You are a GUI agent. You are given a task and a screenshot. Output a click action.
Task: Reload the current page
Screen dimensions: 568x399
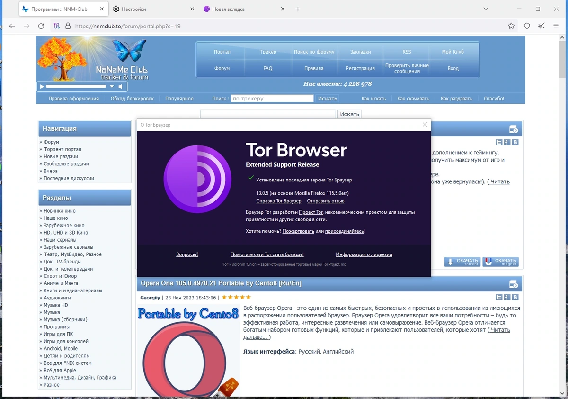(41, 26)
